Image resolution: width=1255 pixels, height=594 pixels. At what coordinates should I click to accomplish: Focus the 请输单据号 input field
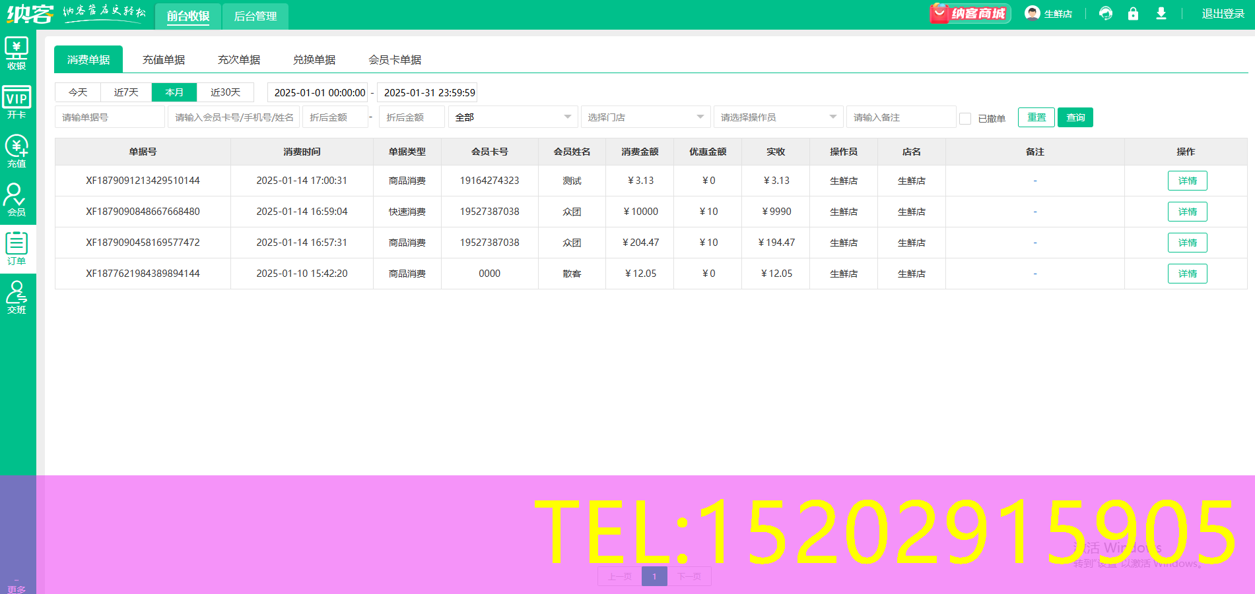[x=110, y=117]
